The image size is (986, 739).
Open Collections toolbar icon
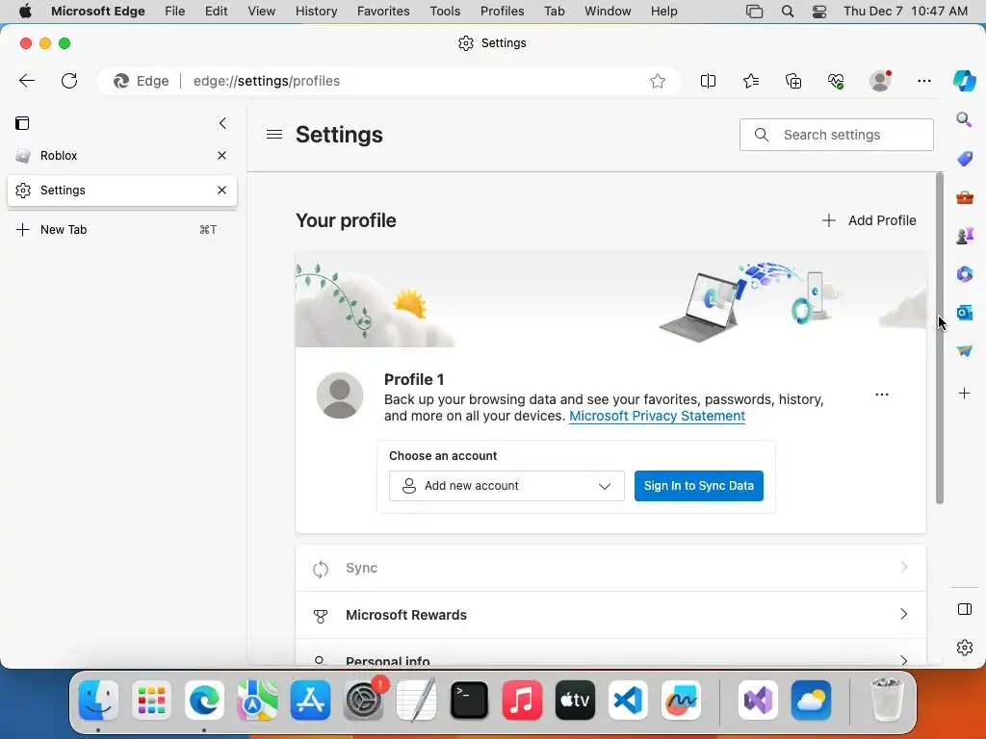point(793,81)
